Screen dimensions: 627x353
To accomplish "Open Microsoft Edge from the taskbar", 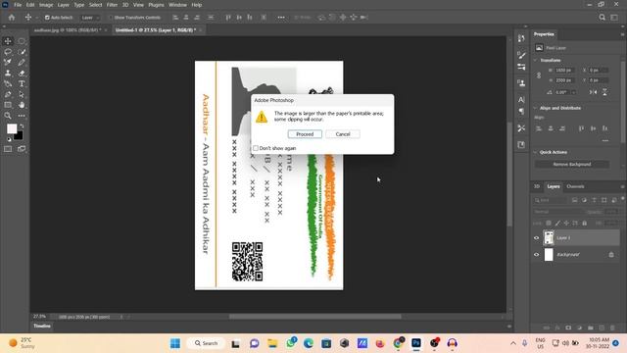I will (309, 343).
